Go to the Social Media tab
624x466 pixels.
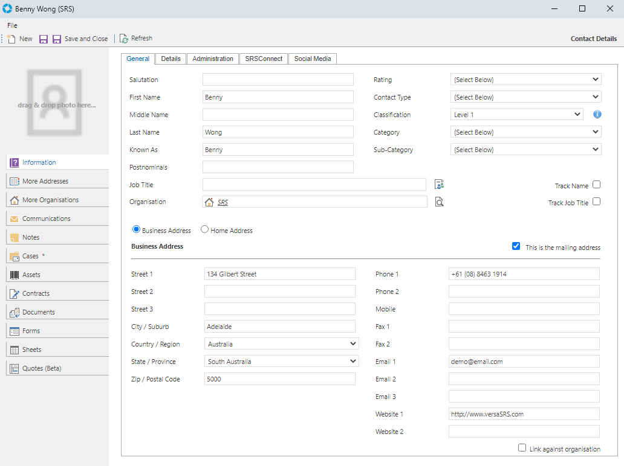tap(313, 59)
